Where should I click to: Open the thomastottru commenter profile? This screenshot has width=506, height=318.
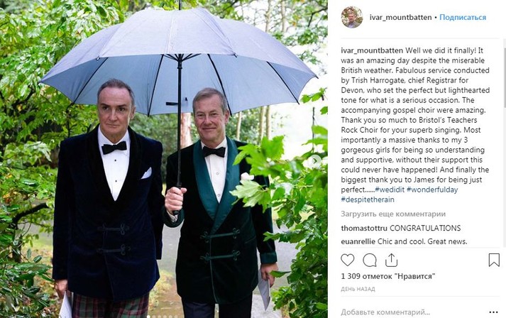pyautogui.click(x=364, y=229)
